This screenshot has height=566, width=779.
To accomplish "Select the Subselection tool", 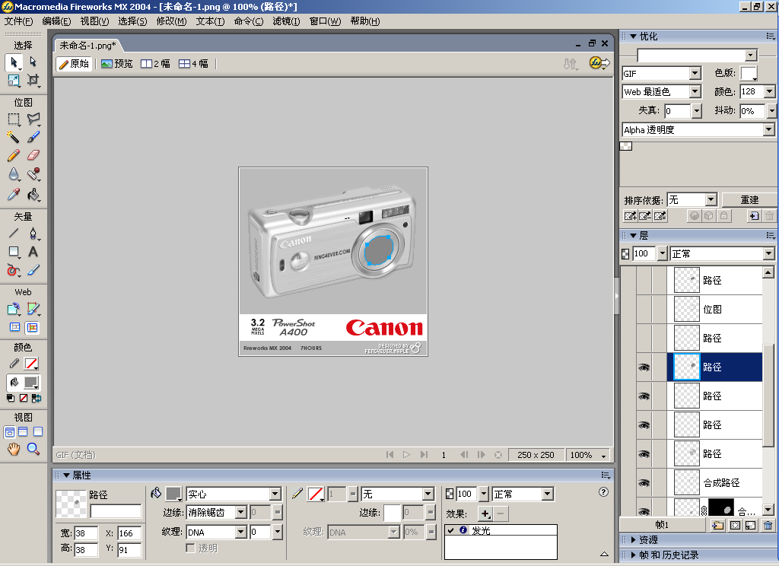I will [33, 62].
